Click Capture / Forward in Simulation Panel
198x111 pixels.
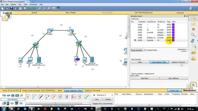coord(178,62)
